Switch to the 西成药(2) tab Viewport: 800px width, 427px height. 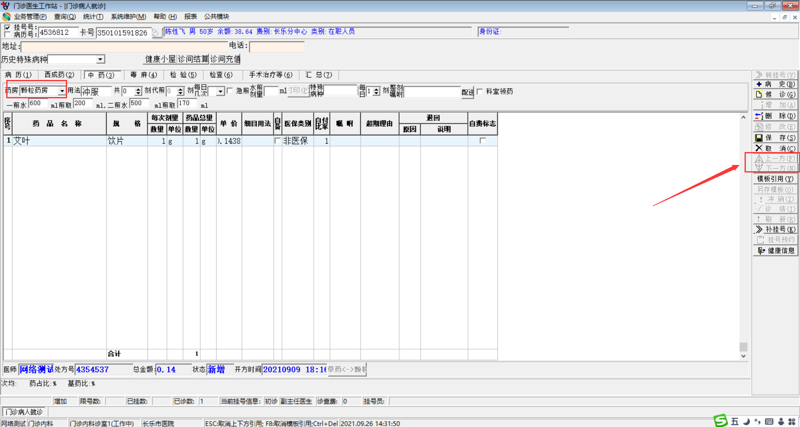coord(59,75)
